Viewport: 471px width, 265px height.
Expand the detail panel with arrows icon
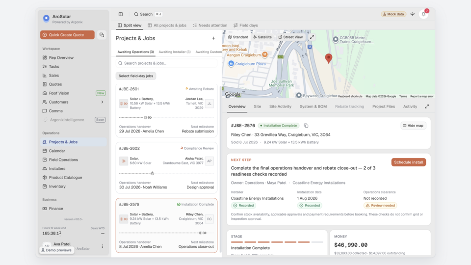point(427,106)
